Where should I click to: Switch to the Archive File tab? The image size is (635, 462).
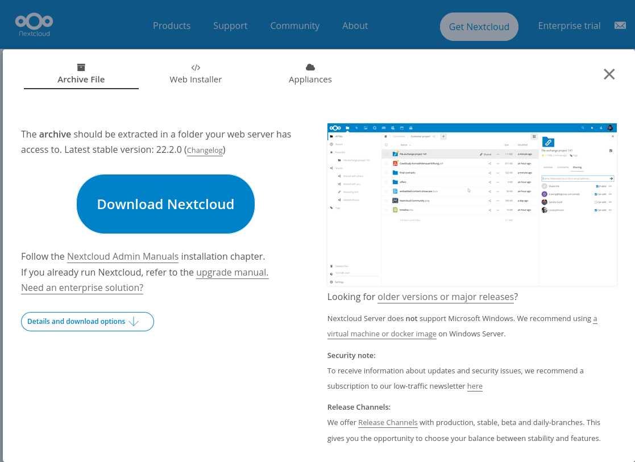pos(81,74)
